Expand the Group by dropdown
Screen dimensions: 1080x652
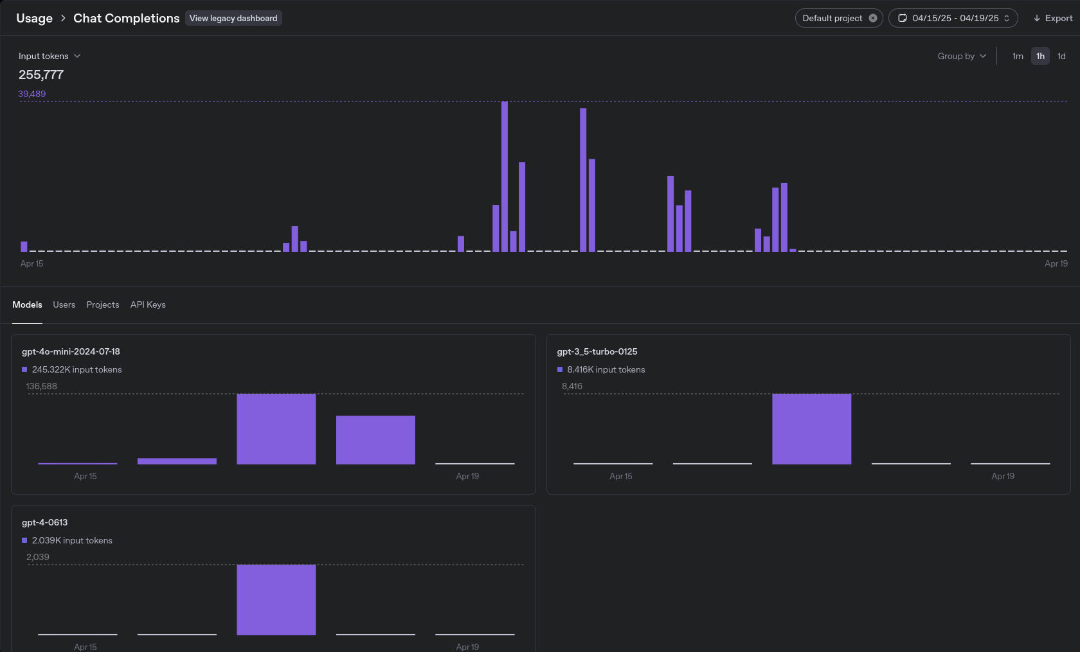(961, 56)
